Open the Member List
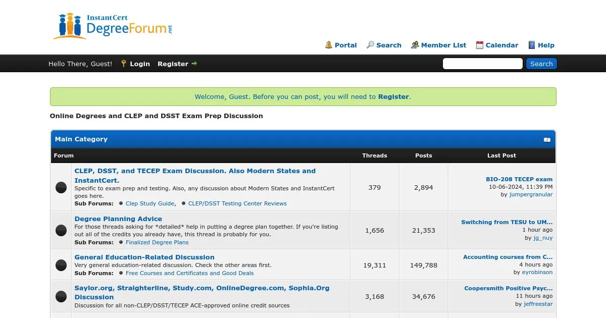This screenshot has width=606, height=318. [x=444, y=45]
